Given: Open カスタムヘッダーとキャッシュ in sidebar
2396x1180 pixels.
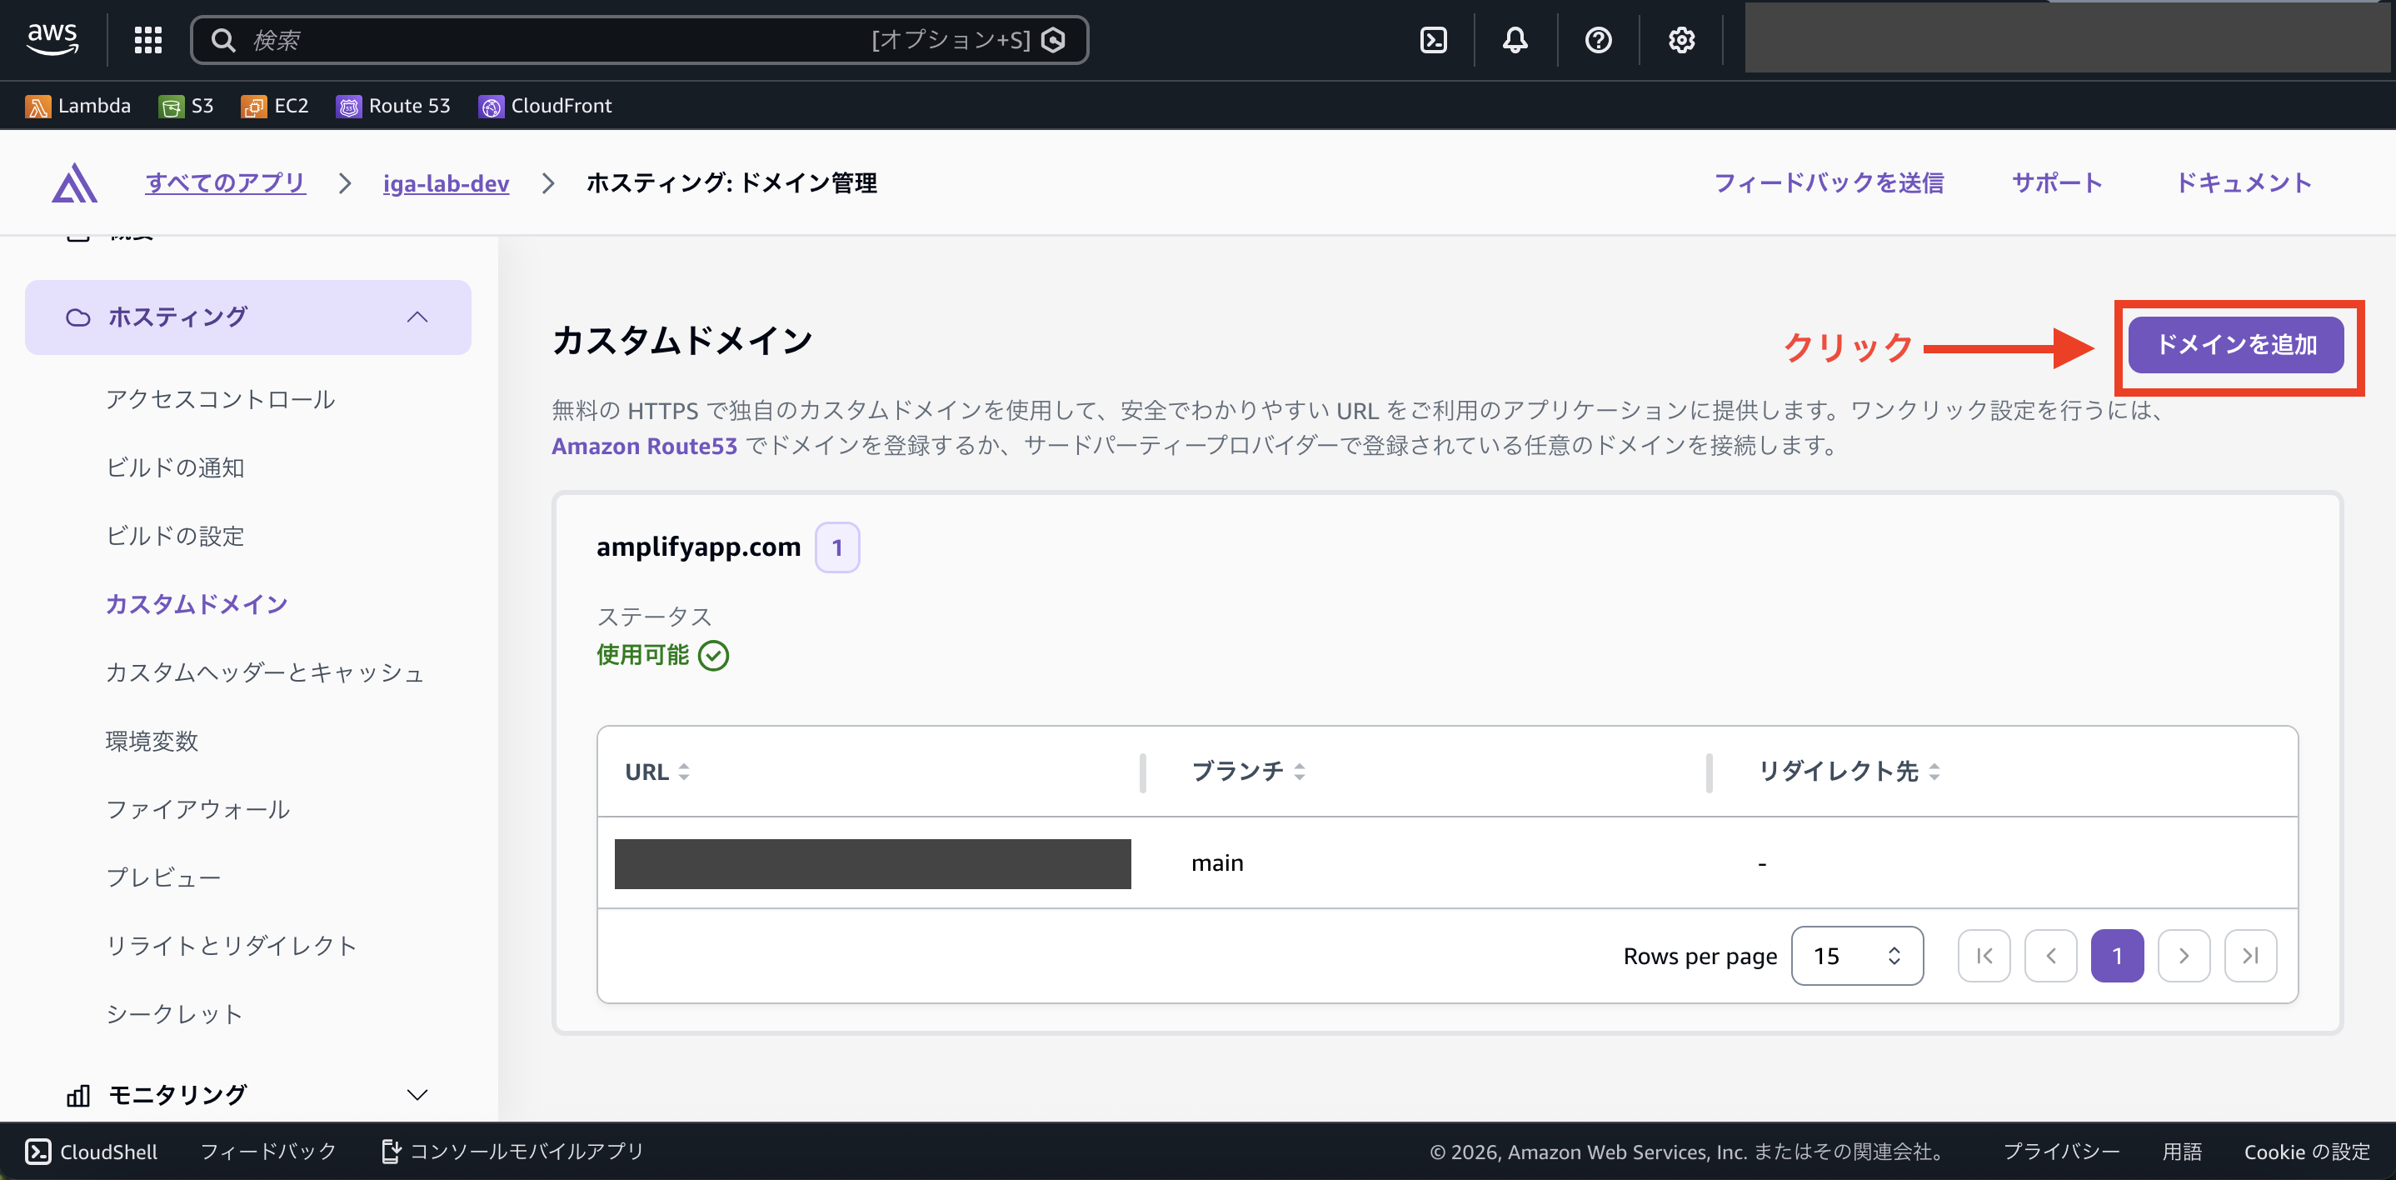Looking at the screenshot, I should tap(265, 672).
